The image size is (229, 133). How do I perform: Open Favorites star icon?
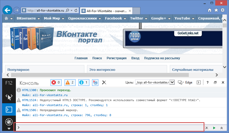[x=216, y=10]
